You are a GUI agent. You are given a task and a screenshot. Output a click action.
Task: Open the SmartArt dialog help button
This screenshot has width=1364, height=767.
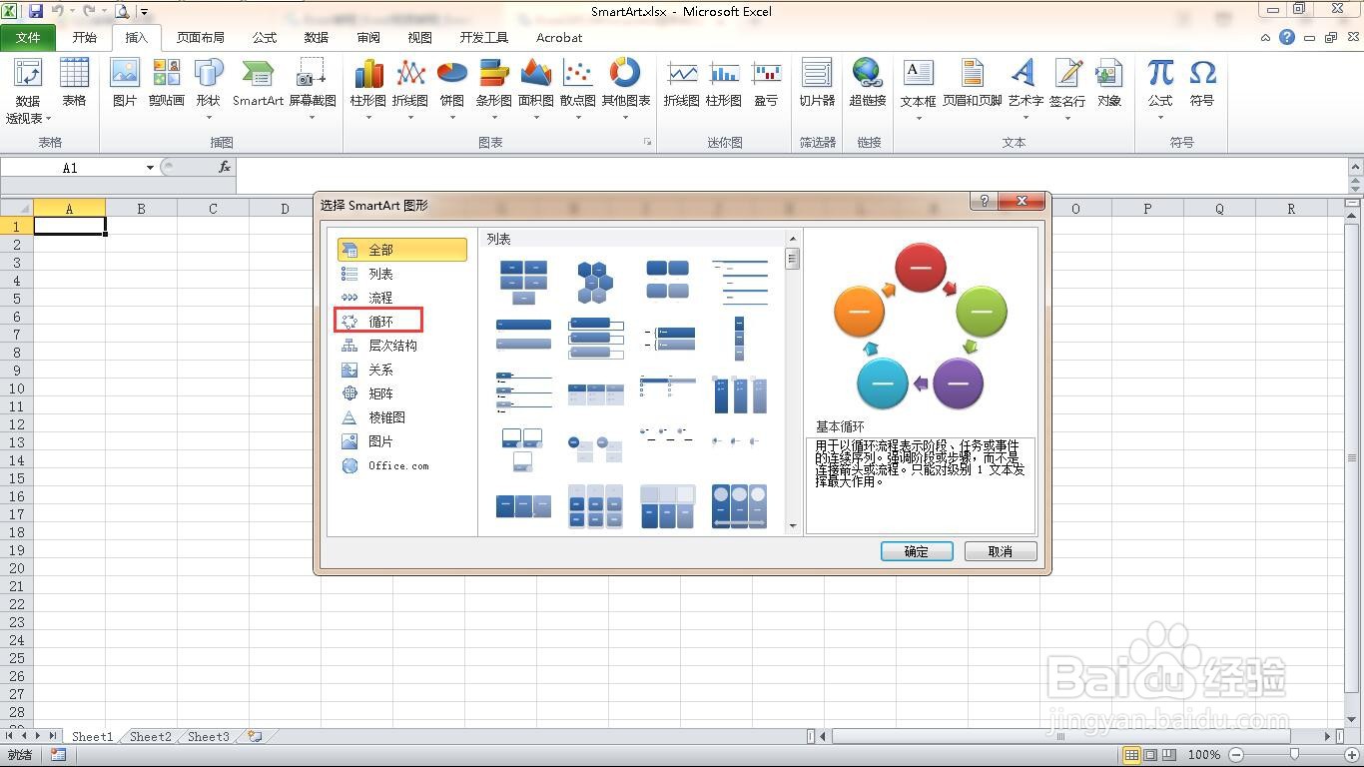point(983,202)
